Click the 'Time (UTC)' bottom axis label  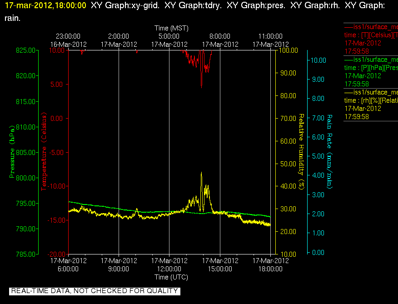click(x=171, y=277)
